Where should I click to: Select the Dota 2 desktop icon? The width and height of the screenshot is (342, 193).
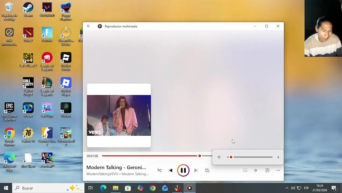[28, 35]
